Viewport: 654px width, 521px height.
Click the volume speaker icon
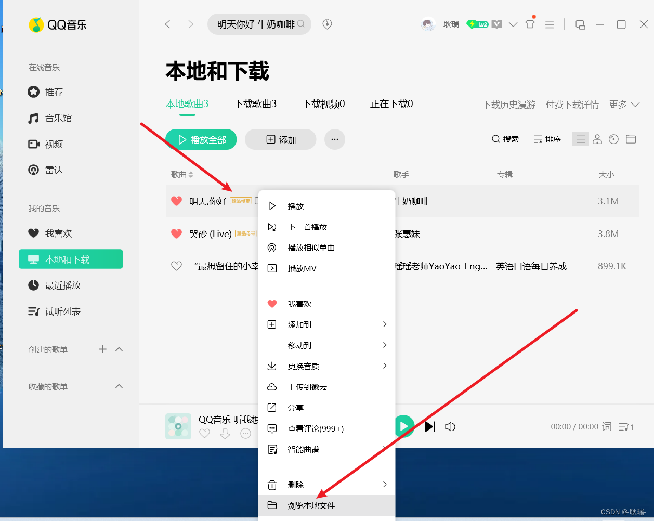tap(450, 426)
